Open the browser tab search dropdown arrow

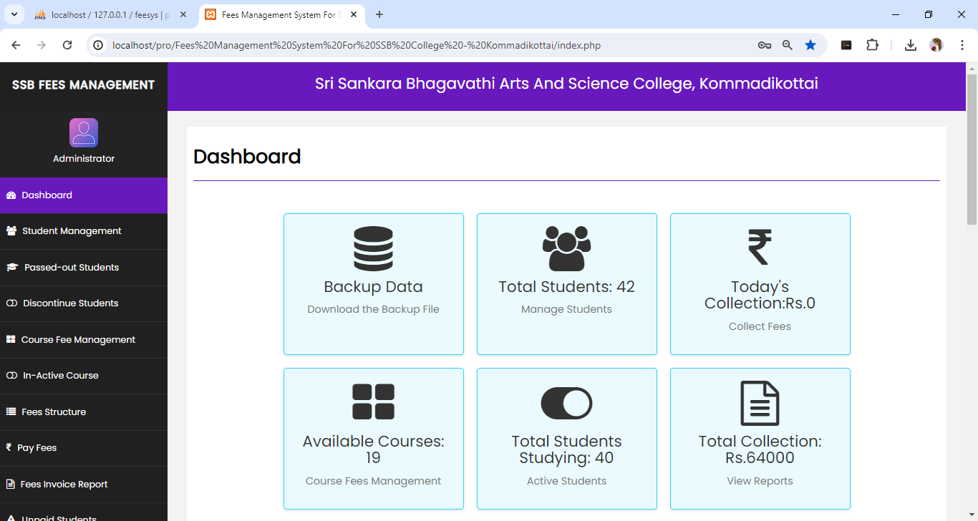16,14
